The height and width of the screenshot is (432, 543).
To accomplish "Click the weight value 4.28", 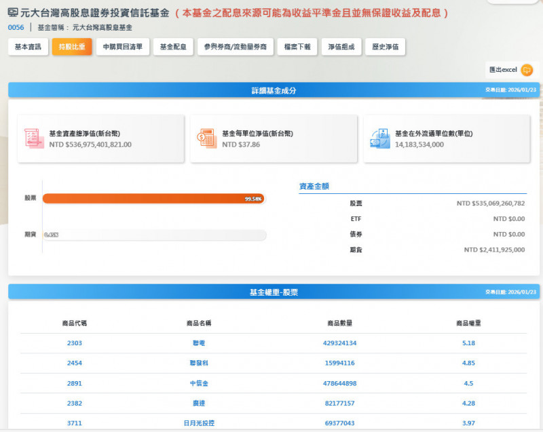I will click(x=468, y=404).
